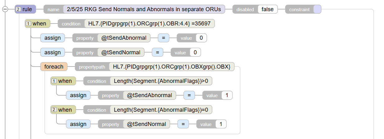The height and width of the screenshot is (139, 384).
Task: Select the orange foreach block
Action: point(54,66)
